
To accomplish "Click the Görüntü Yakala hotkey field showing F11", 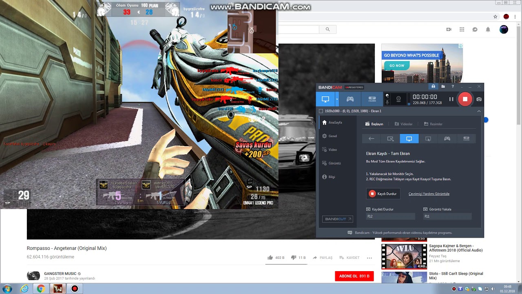I will [447, 216].
